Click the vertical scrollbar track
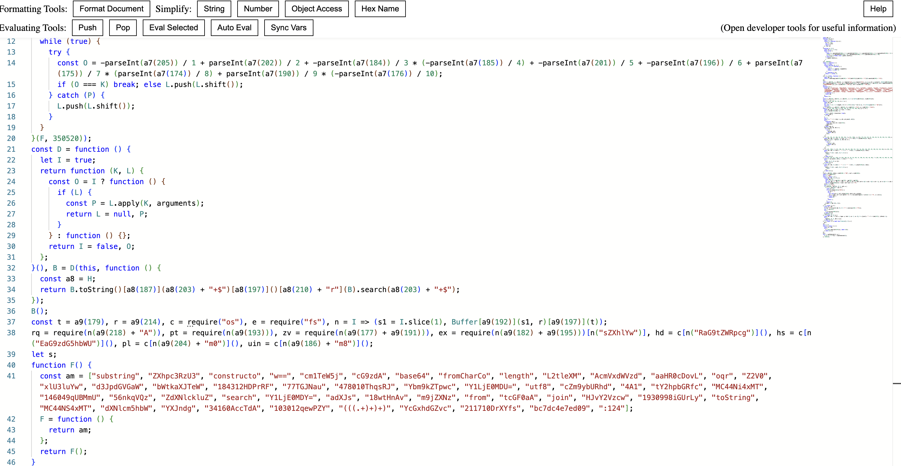This screenshot has height=466, width=901. pos(897,245)
